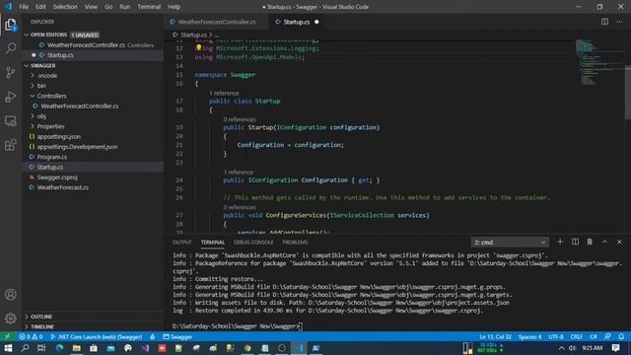Open the Extensions view
Image resolution: width=631 pixels, height=355 pixels.
pos(11,145)
